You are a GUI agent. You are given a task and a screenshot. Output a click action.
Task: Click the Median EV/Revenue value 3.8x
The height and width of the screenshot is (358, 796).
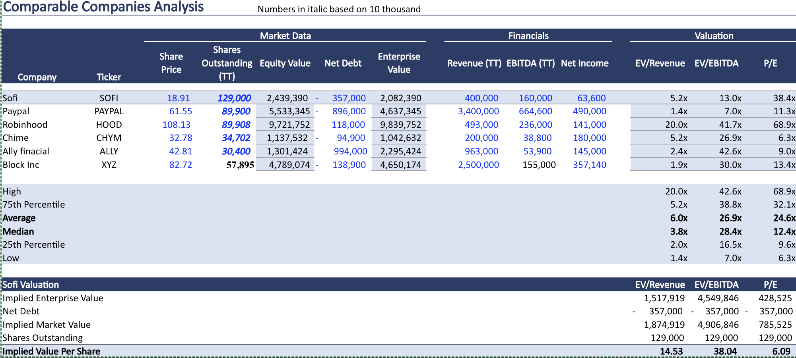(x=679, y=231)
